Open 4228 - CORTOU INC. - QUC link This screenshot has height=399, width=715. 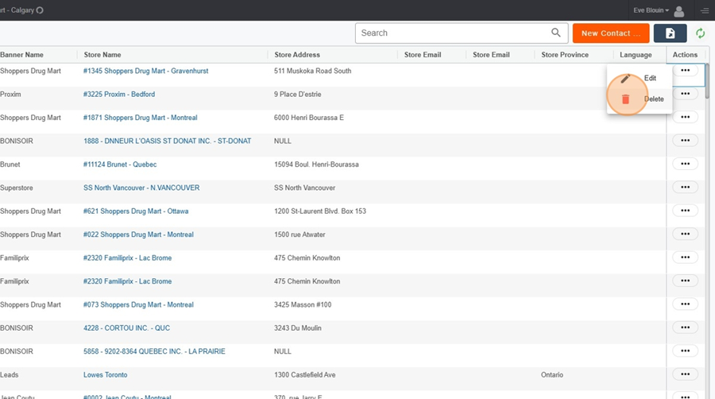click(126, 328)
